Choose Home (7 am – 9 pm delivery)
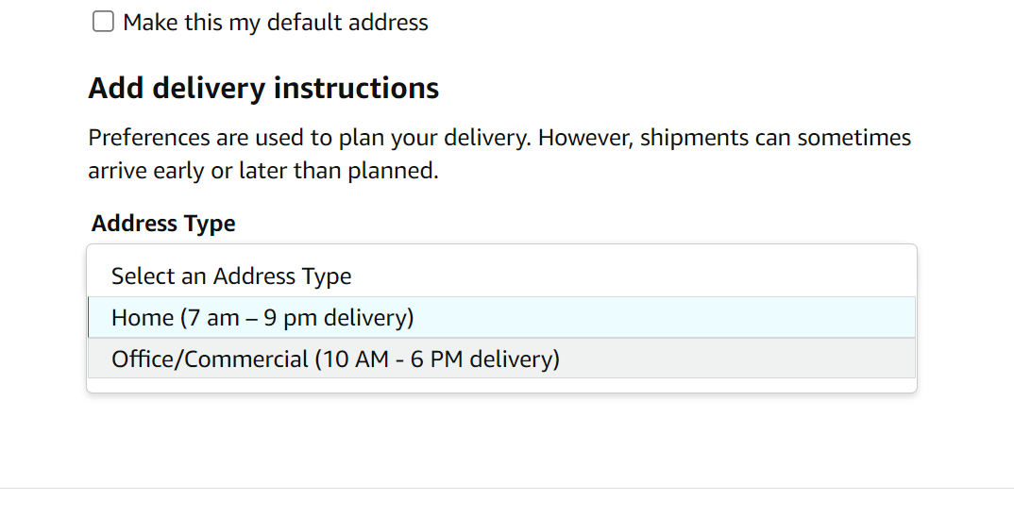 (502, 317)
